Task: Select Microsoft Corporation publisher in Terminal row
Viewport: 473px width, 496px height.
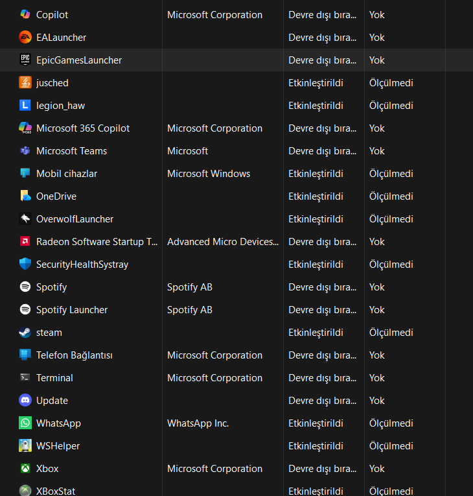Action: pyautogui.click(x=214, y=378)
